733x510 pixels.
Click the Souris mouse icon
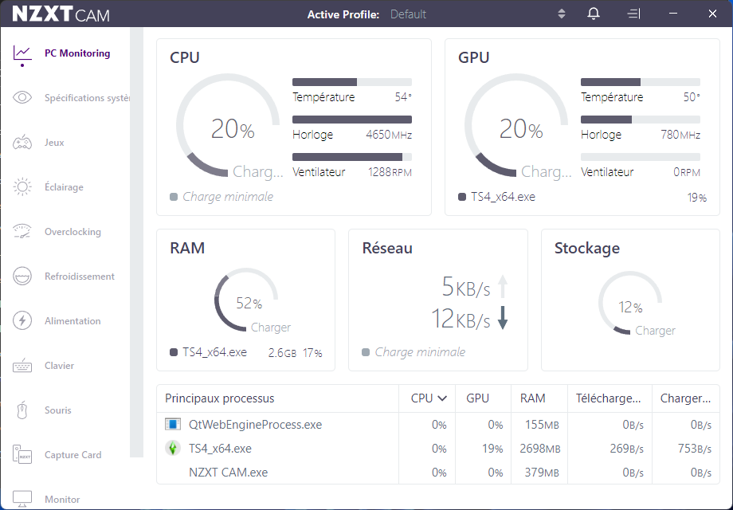point(22,410)
